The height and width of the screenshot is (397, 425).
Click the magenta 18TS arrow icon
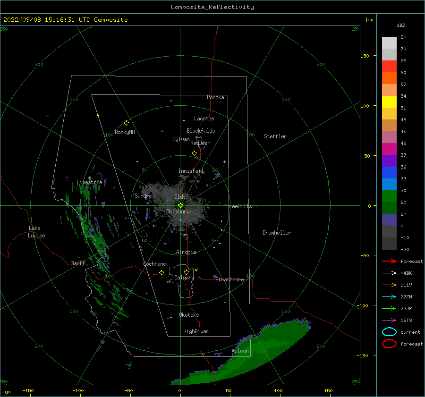click(x=389, y=321)
